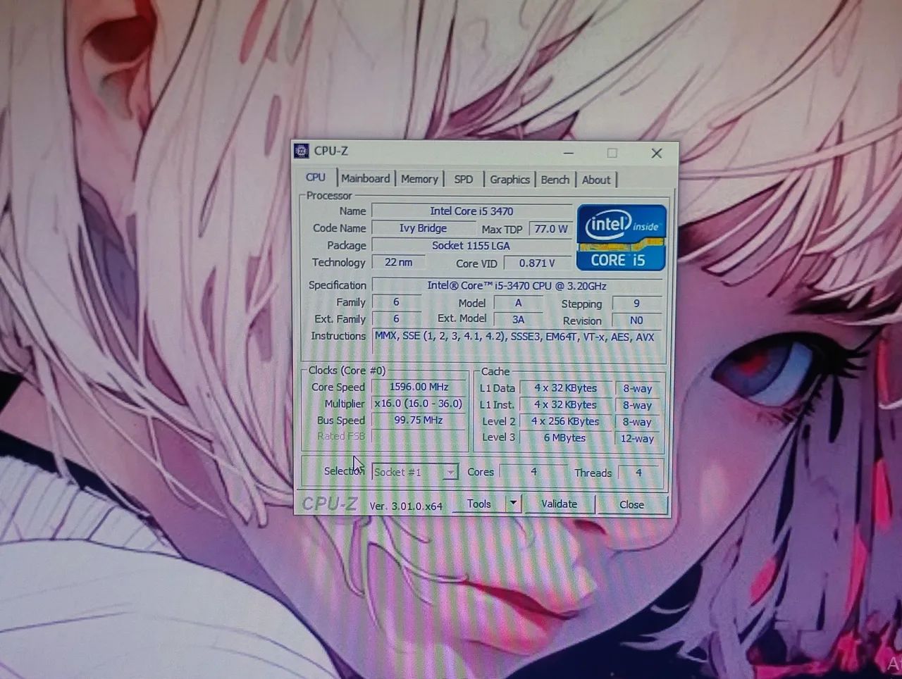Click the Revision value 'N0'

click(x=636, y=320)
